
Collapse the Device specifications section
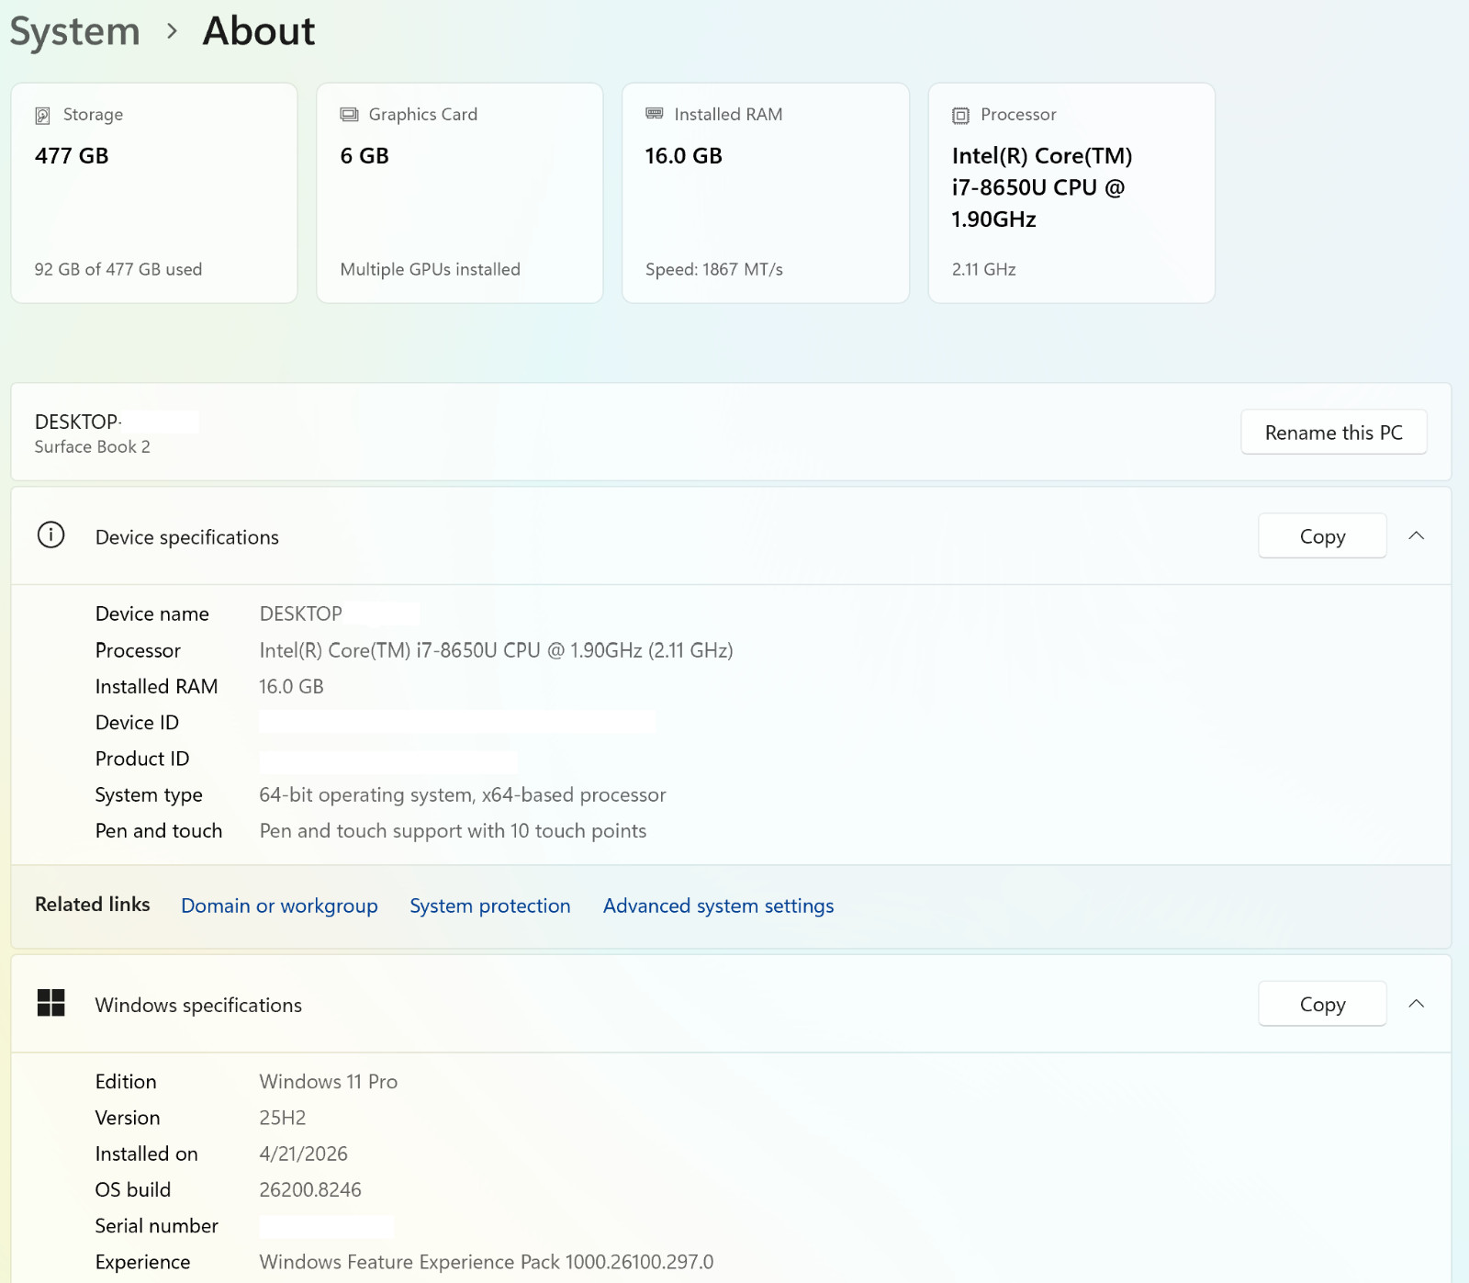[1416, 535]
